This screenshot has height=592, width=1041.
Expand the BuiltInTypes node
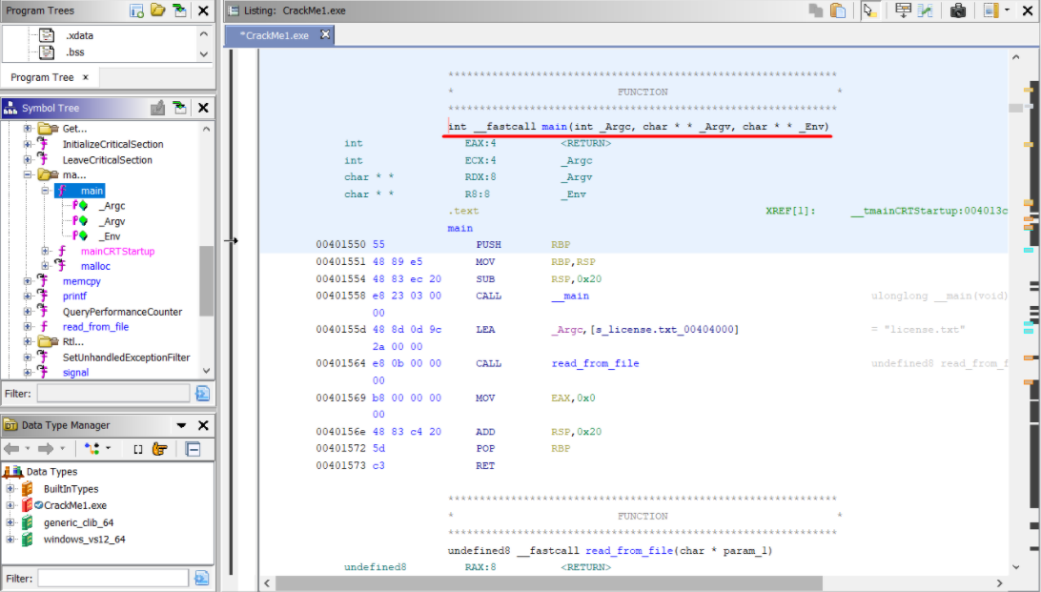(x=11, y=489)
